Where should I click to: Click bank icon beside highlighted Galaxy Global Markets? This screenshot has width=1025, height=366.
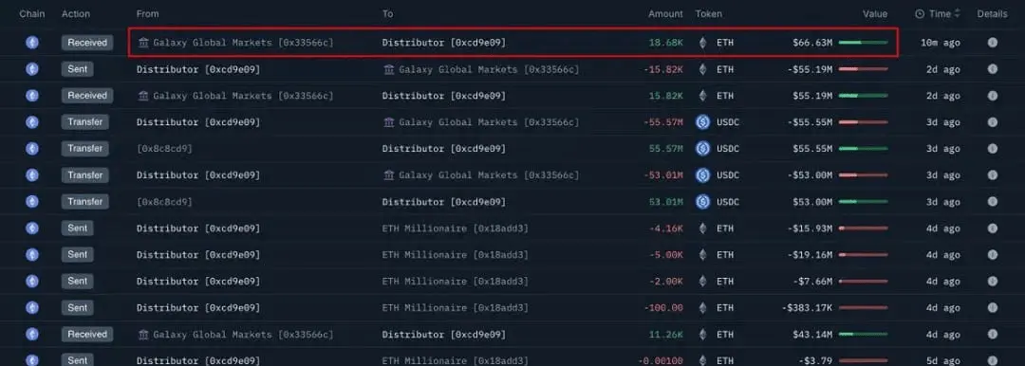[144, 43]
